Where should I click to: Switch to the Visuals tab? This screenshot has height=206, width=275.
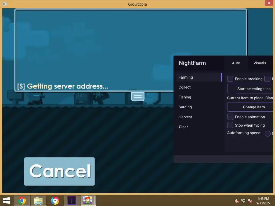[260, 63]
